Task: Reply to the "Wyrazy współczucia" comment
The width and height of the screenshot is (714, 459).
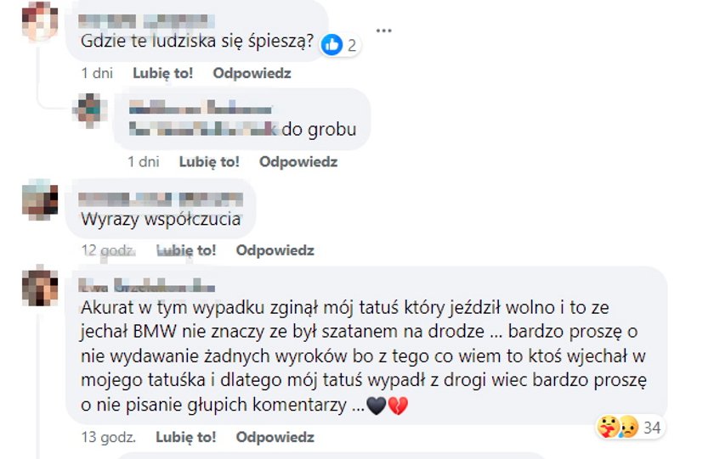Action: (x=275, y=250)
